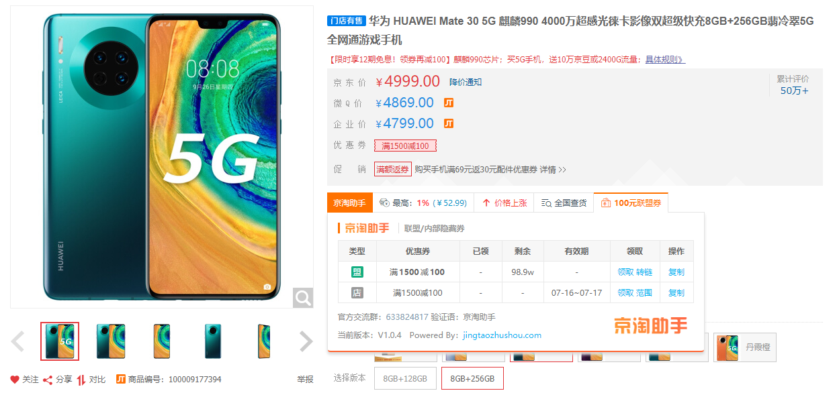
Task: Select the 8GB+128GB version option
Action: (x=405, y=378)
